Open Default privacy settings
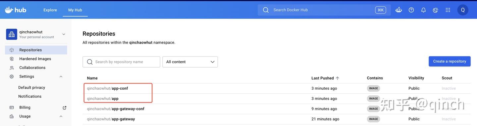 (31, 87)
